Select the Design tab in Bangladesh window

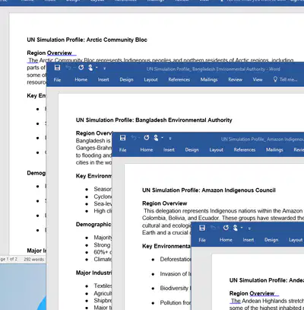(126, 80)
